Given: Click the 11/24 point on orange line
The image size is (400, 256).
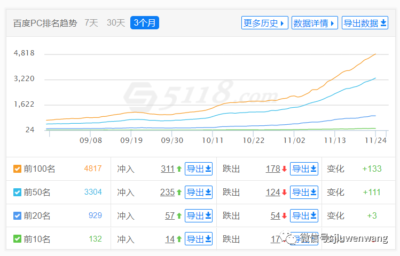Looking at the screenshot, I should coord(375,54).
